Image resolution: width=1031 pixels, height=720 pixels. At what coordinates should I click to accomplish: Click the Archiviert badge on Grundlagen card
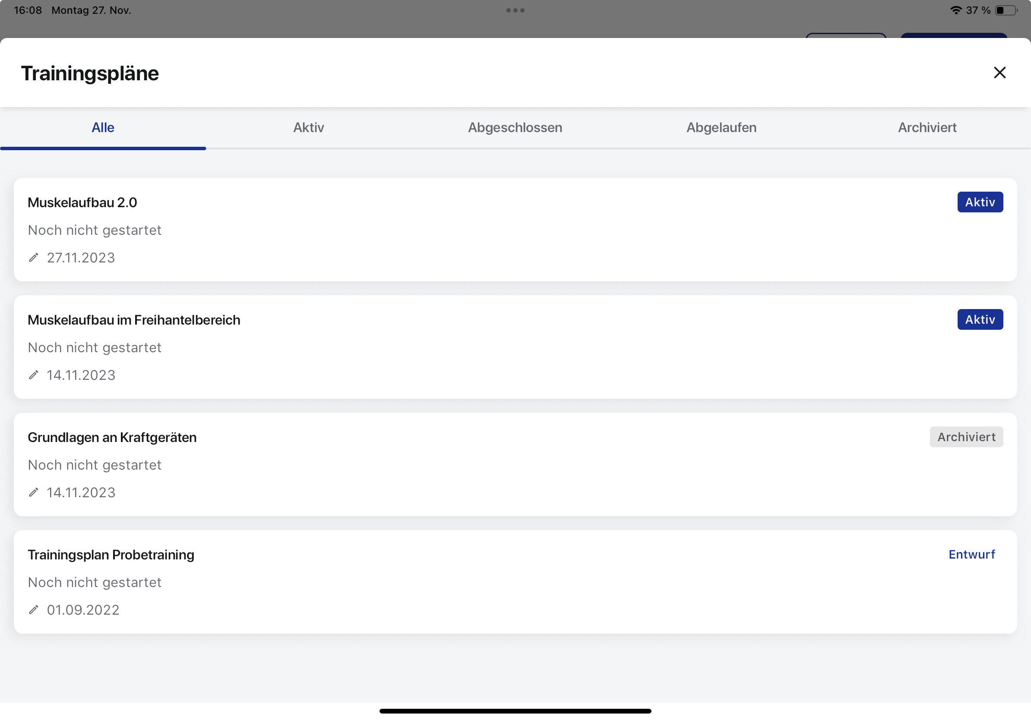click(x=966, y=437)
